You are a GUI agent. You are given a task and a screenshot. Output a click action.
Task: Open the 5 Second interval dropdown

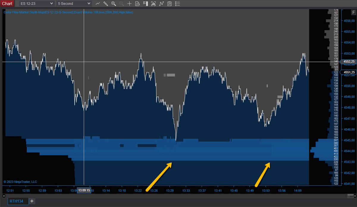point(73,4)
